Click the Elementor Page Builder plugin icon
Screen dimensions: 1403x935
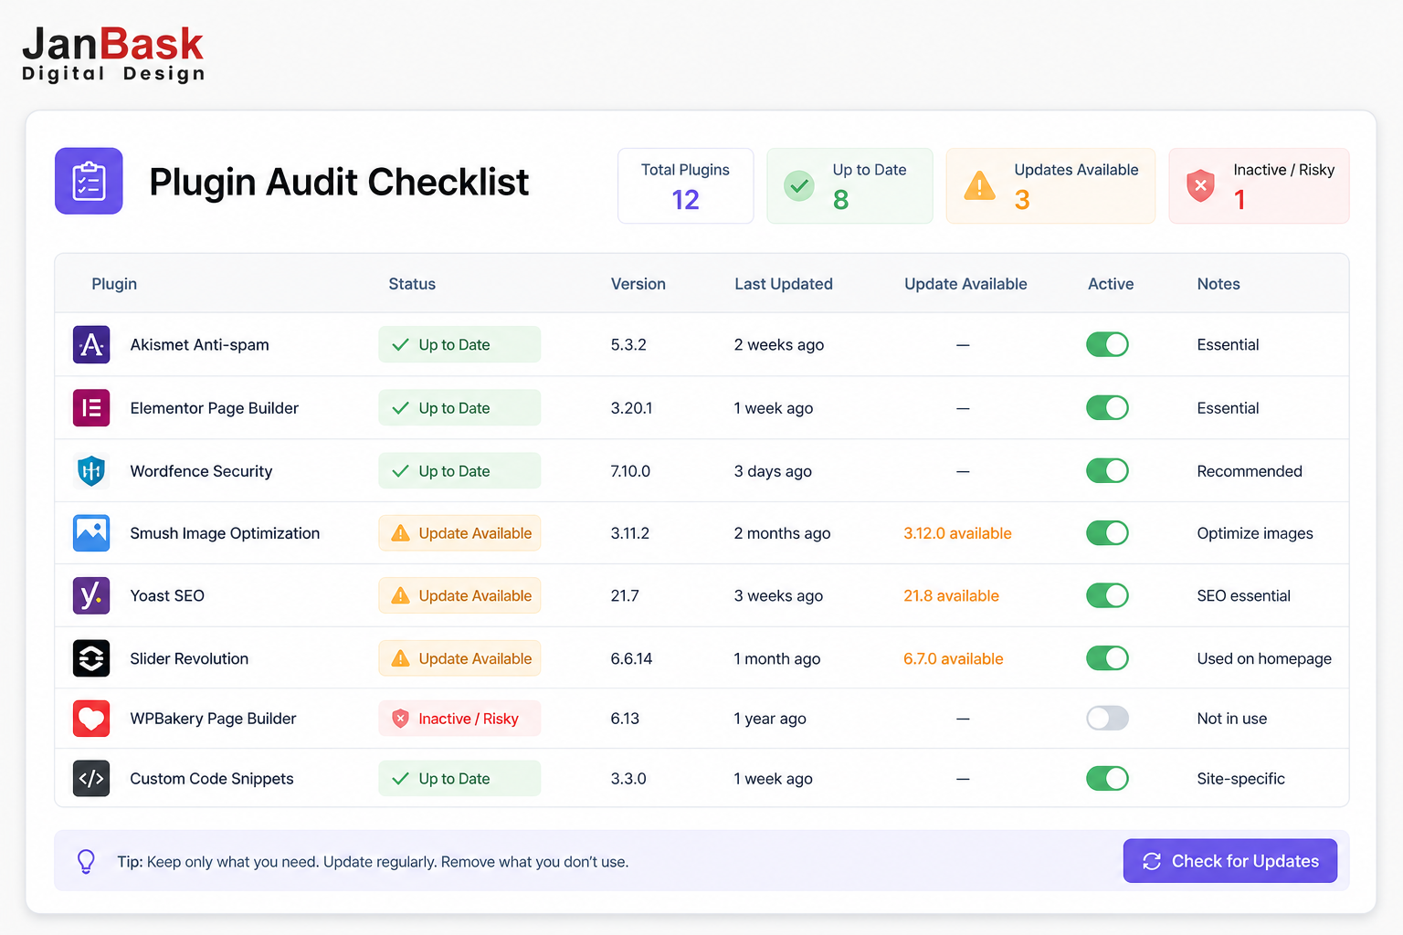pos(91,407)
